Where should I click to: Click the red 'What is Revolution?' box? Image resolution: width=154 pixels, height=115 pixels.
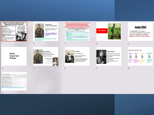[x=102, y=31]
